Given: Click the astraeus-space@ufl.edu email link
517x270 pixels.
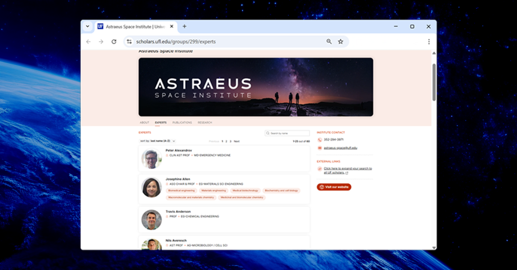Looking at the screenshot, I should 340,148.
